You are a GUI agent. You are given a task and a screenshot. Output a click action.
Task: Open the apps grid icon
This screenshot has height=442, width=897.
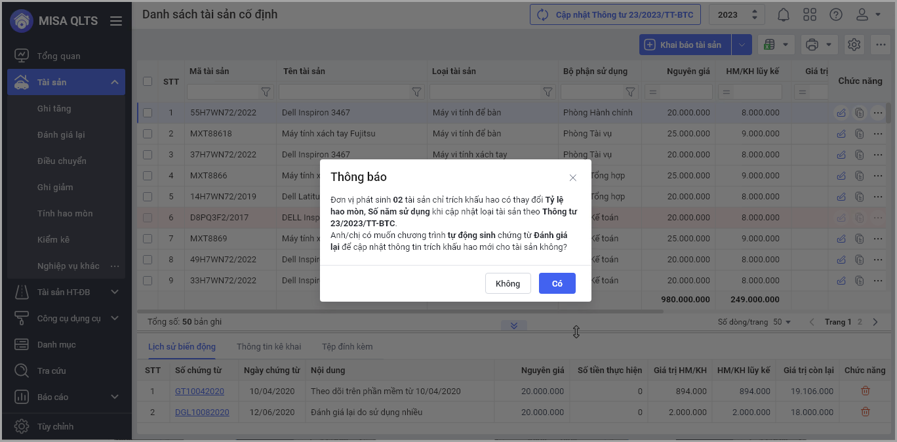click(810, 14)
